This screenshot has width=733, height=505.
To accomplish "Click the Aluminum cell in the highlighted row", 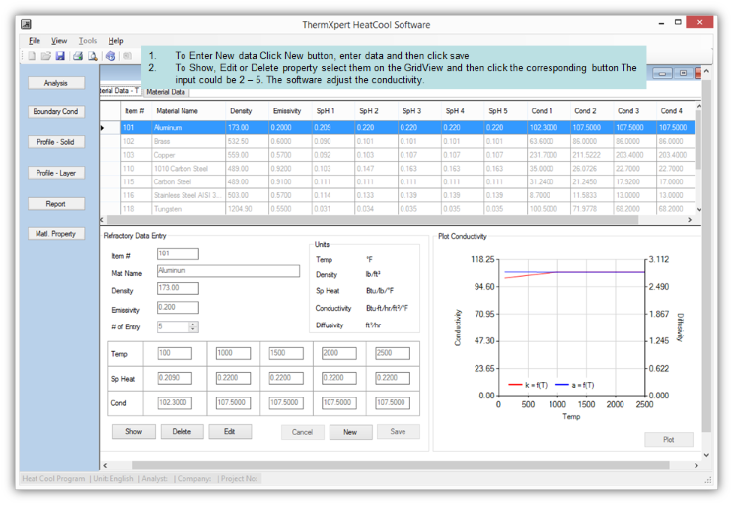I will pyautogui.click(x=187, y=128).
